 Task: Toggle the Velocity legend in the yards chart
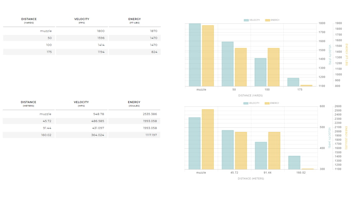click(252, 20)
